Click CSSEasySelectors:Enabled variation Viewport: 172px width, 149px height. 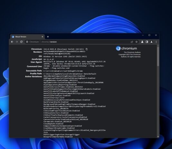(56, 113)
